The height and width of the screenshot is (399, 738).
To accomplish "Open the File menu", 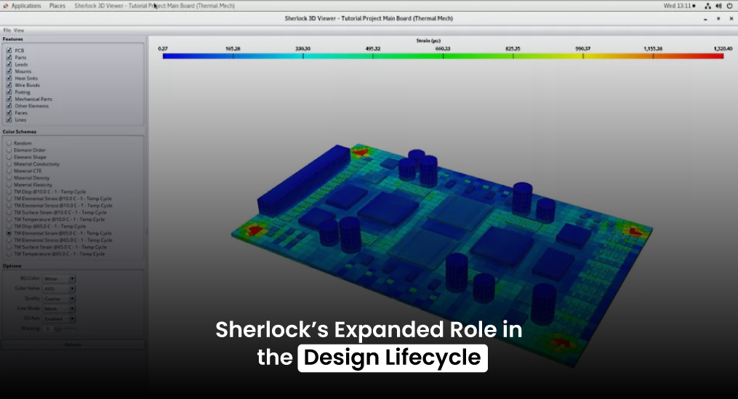I will 7,30.
